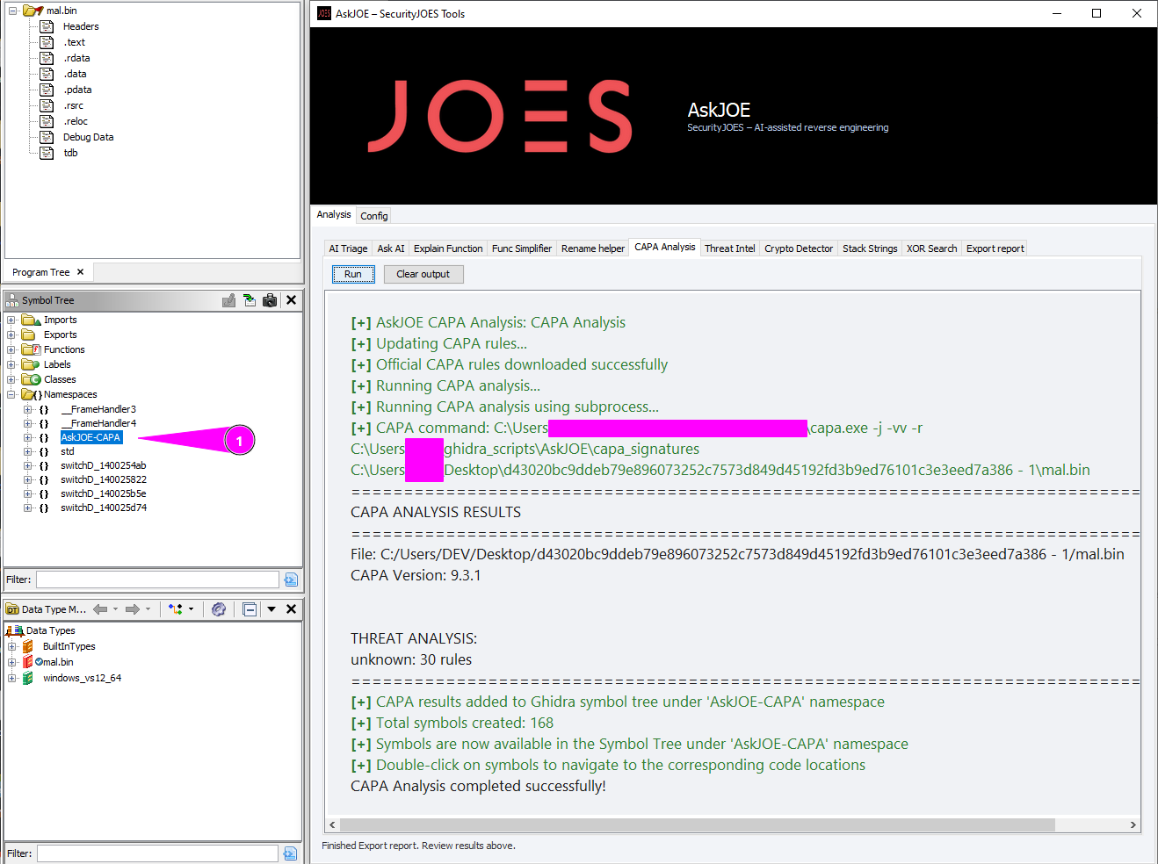Viewport: 1158px width, 864px height.
Task: Open the Export report tab
Action: pos(995,248)
